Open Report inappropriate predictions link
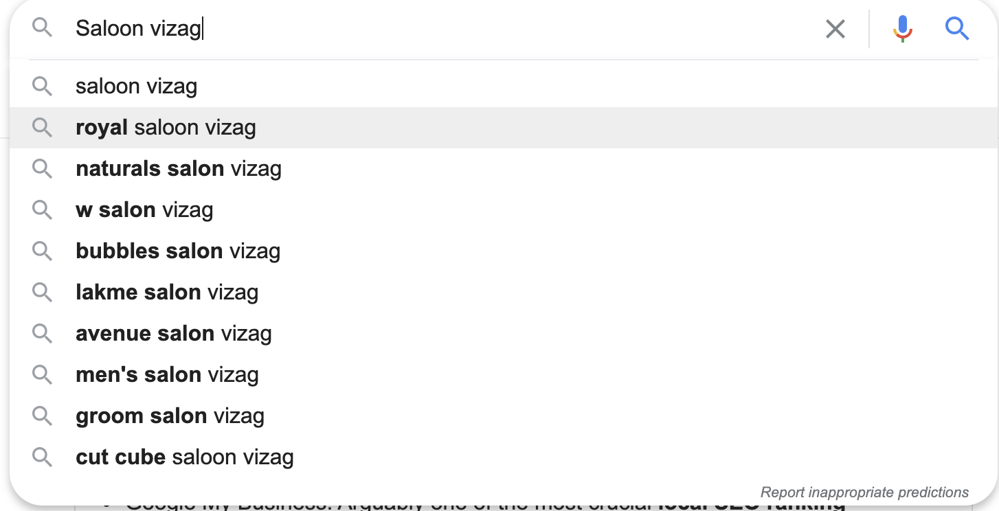The image size is (999, 511). tap(864, 492)
